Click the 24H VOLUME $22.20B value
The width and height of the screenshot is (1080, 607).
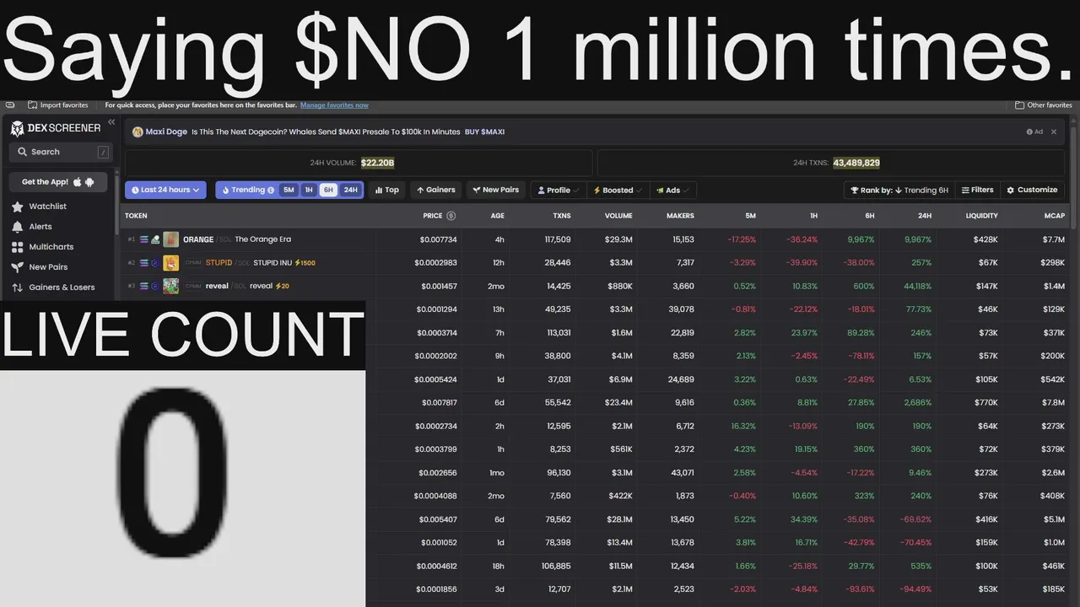(x=377, y=163)
